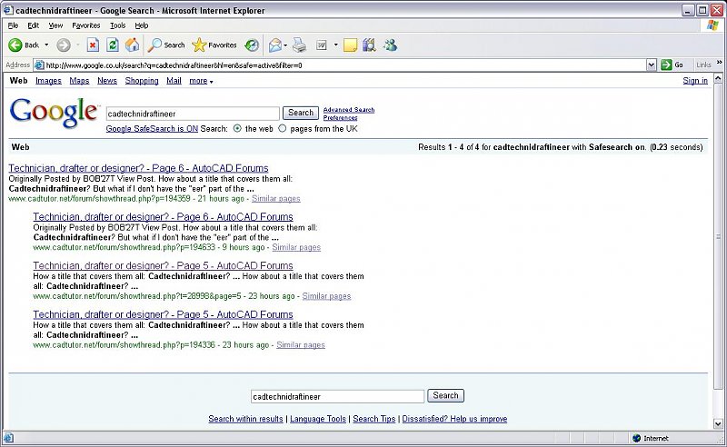Go to the Home page icon

133,45
